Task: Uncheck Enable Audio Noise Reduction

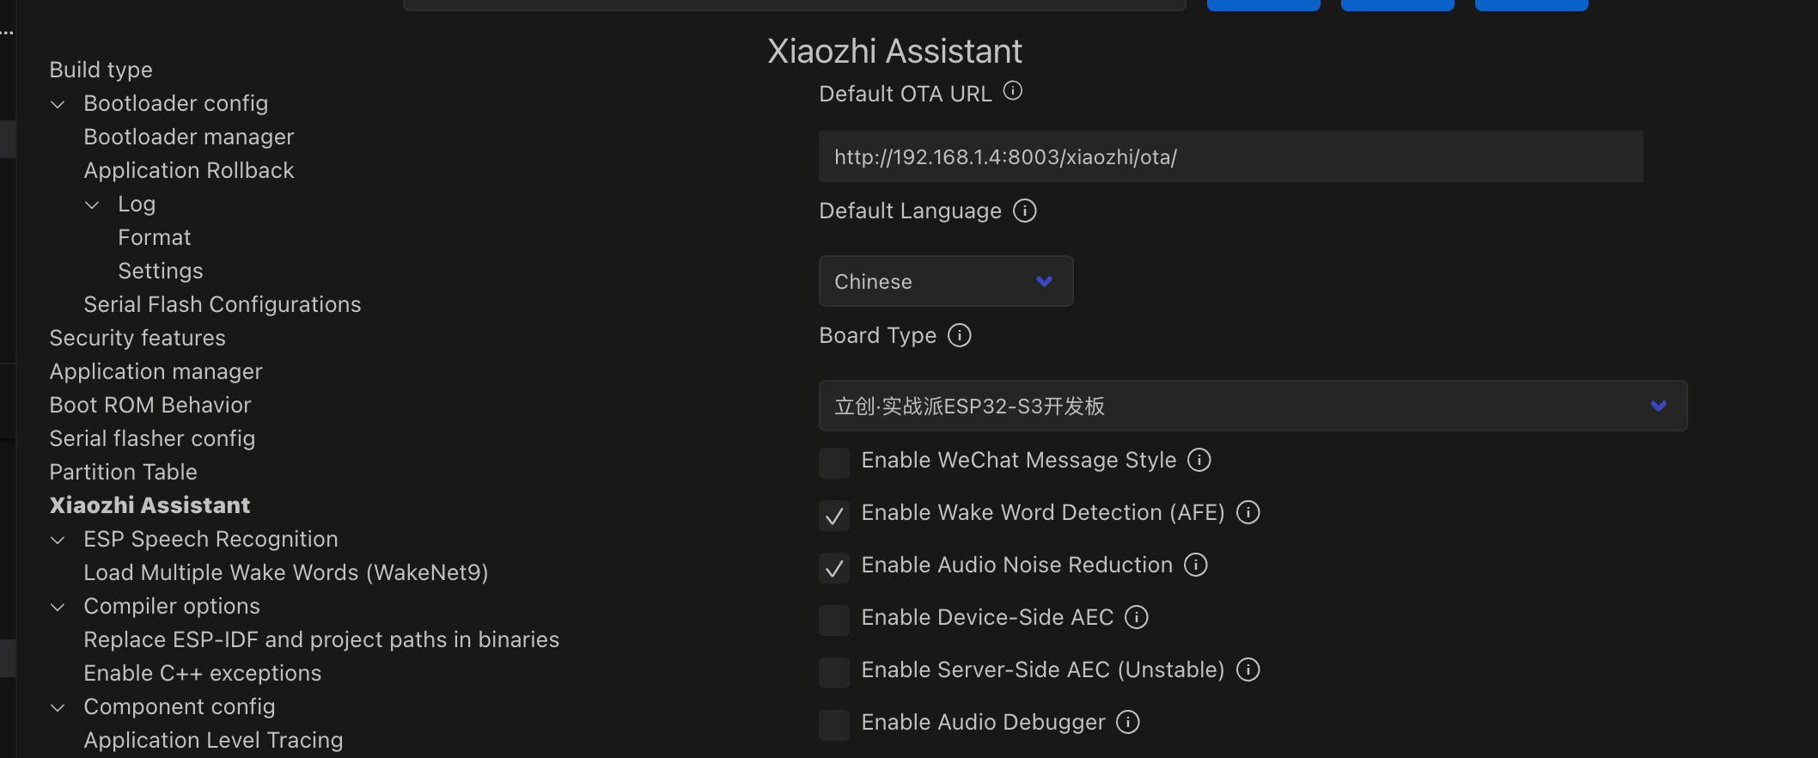Action: (x=834, y=567)
